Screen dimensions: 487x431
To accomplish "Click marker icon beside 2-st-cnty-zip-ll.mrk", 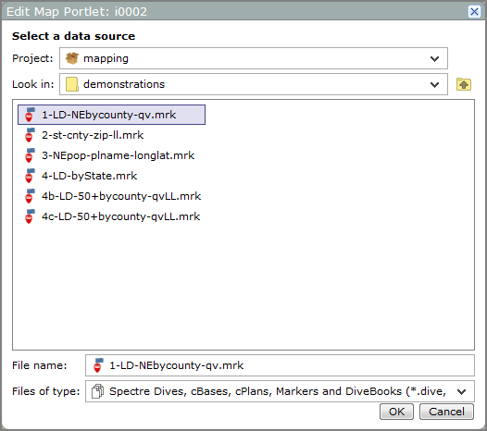I will click(x=30, y=135).
